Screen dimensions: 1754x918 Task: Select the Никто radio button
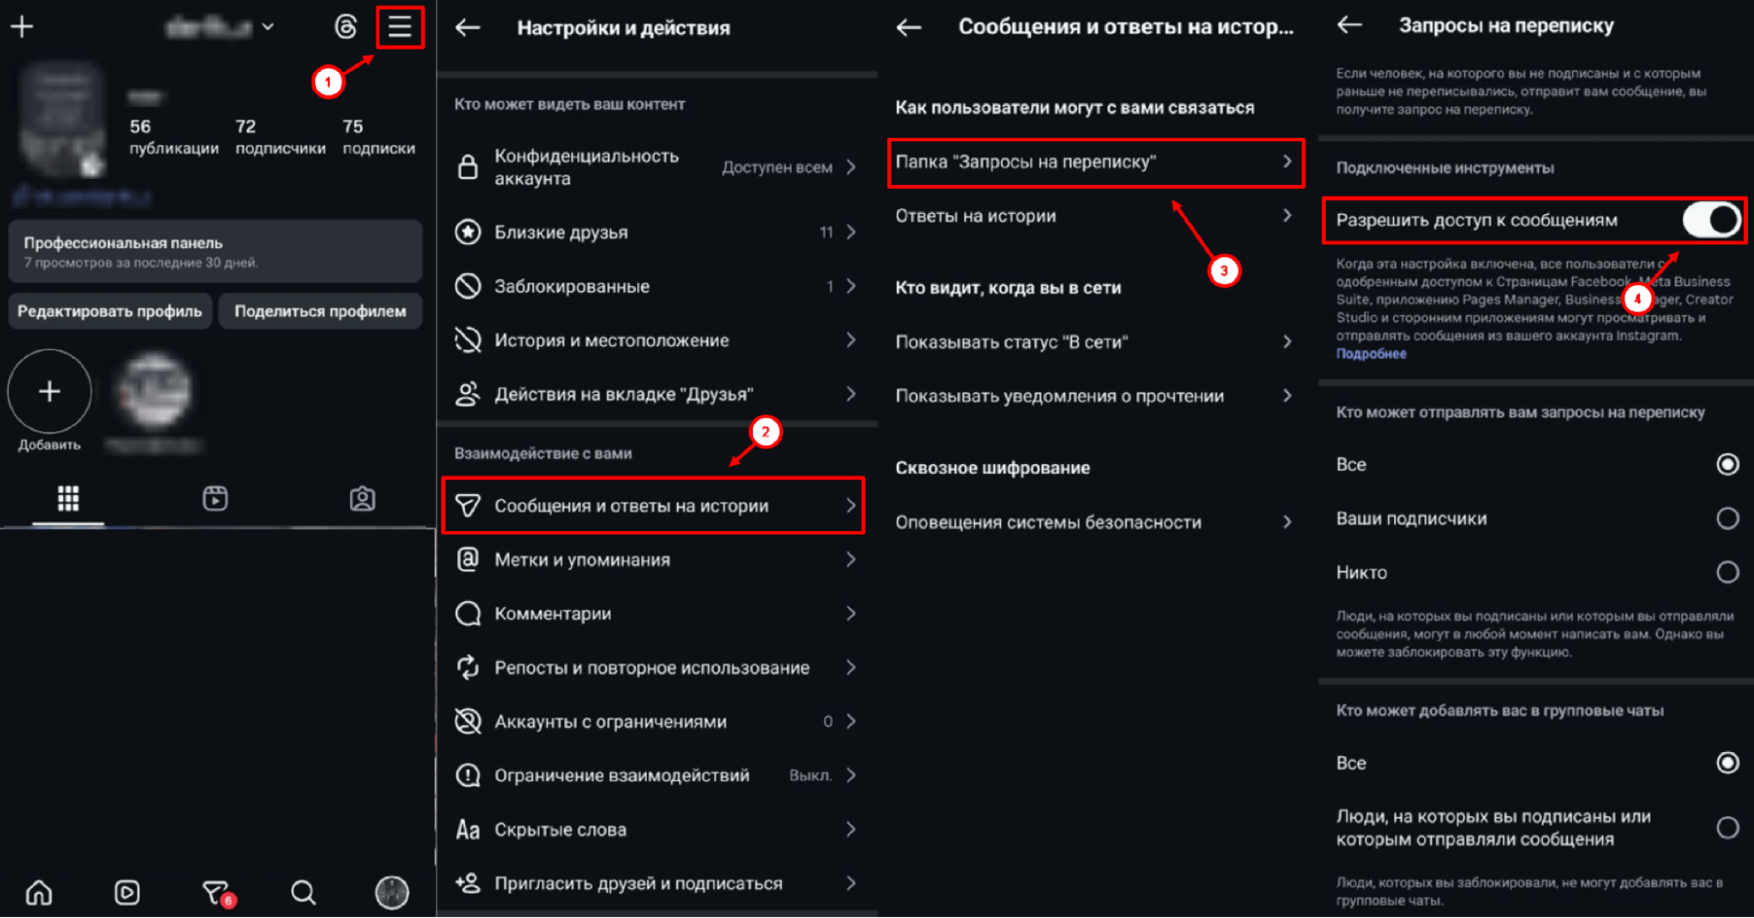coord(1728,572)
